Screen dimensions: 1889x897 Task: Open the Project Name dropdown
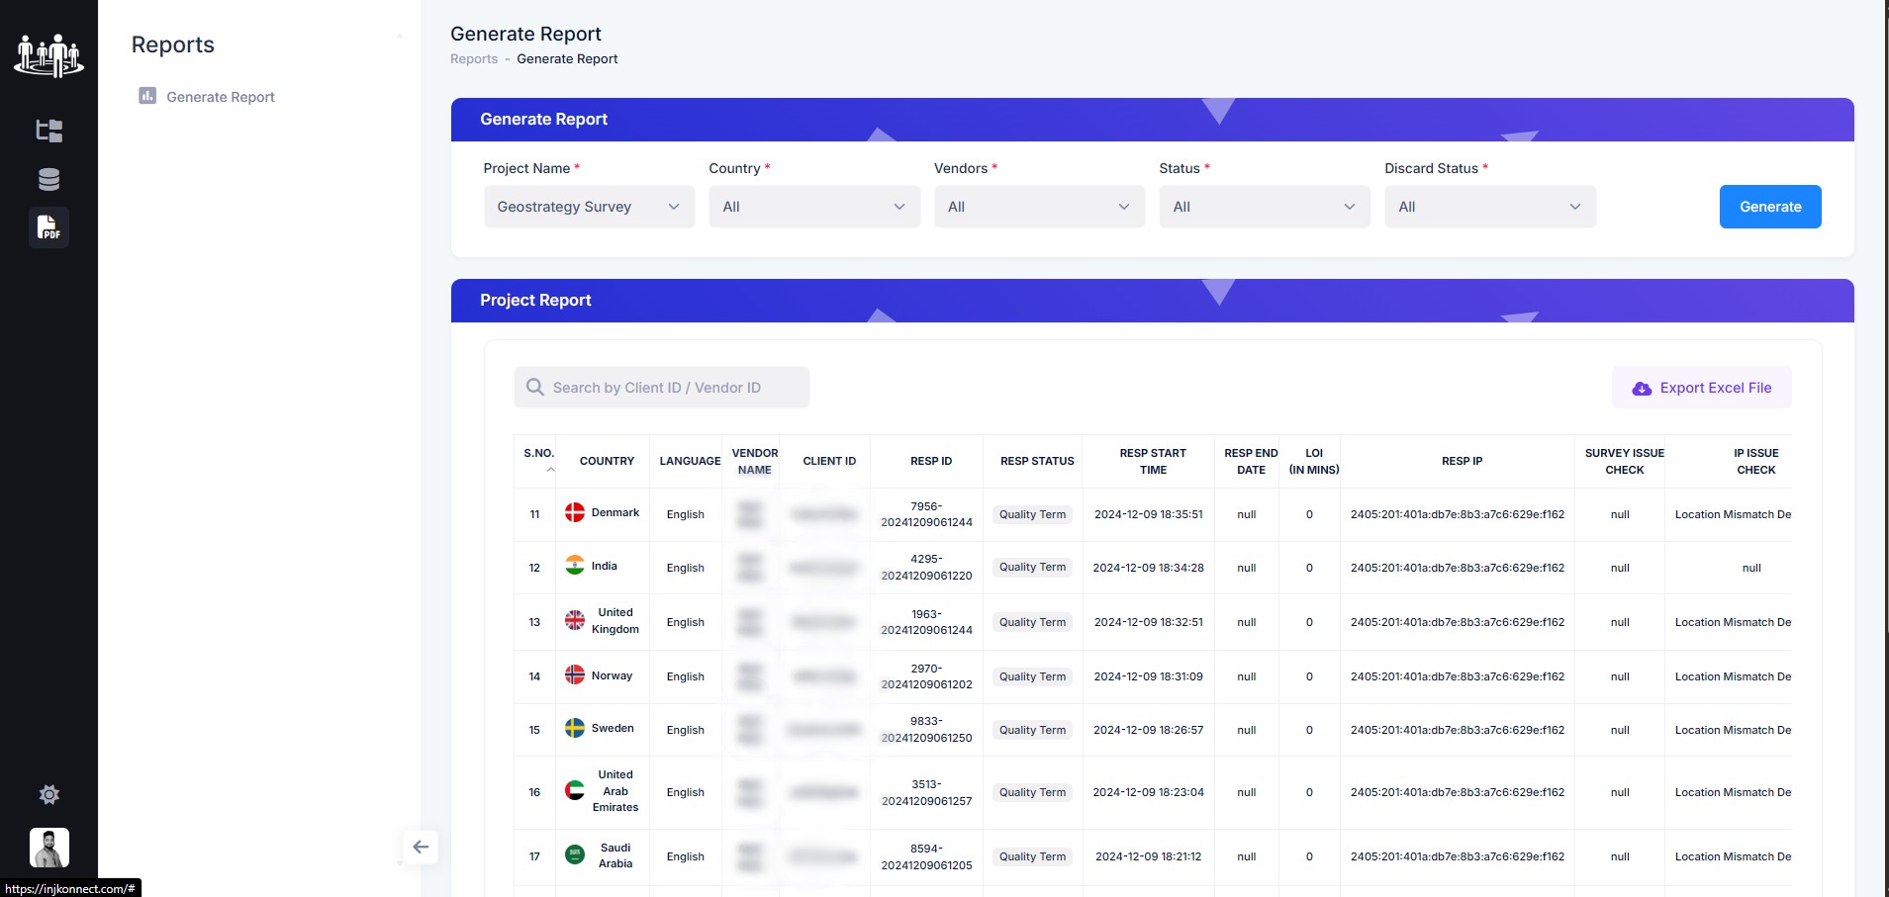point(589,207)
